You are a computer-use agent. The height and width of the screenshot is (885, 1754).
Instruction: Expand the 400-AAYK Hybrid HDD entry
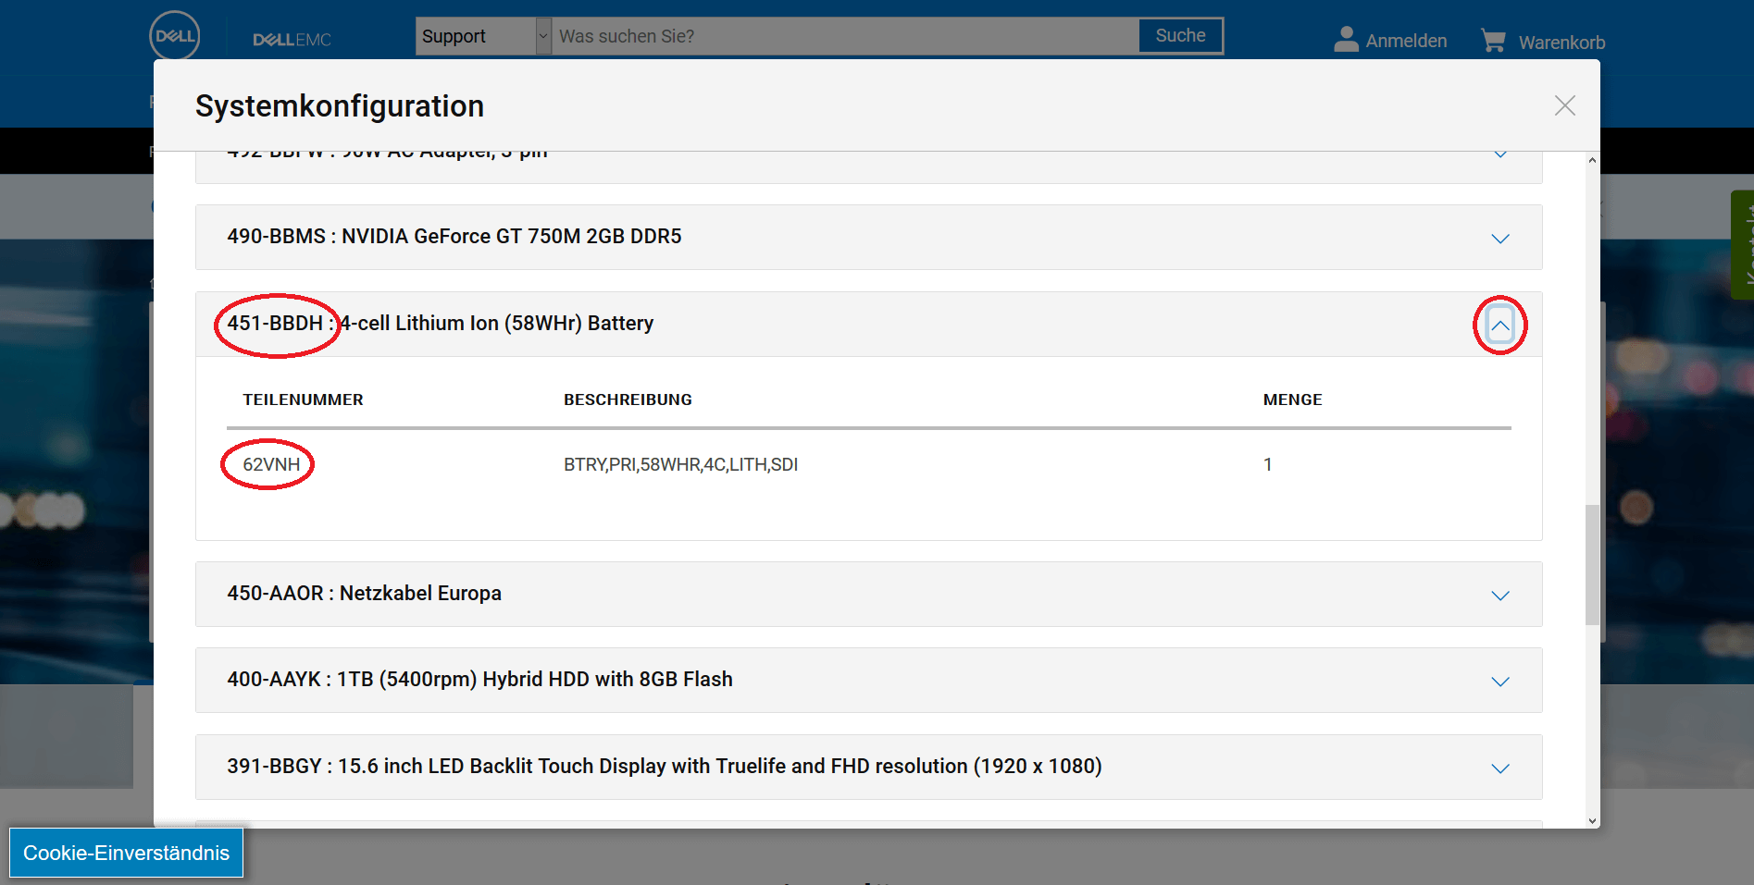[x=1499, y=681]
